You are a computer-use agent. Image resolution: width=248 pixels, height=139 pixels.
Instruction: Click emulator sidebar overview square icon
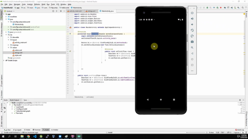pos(192,65)
